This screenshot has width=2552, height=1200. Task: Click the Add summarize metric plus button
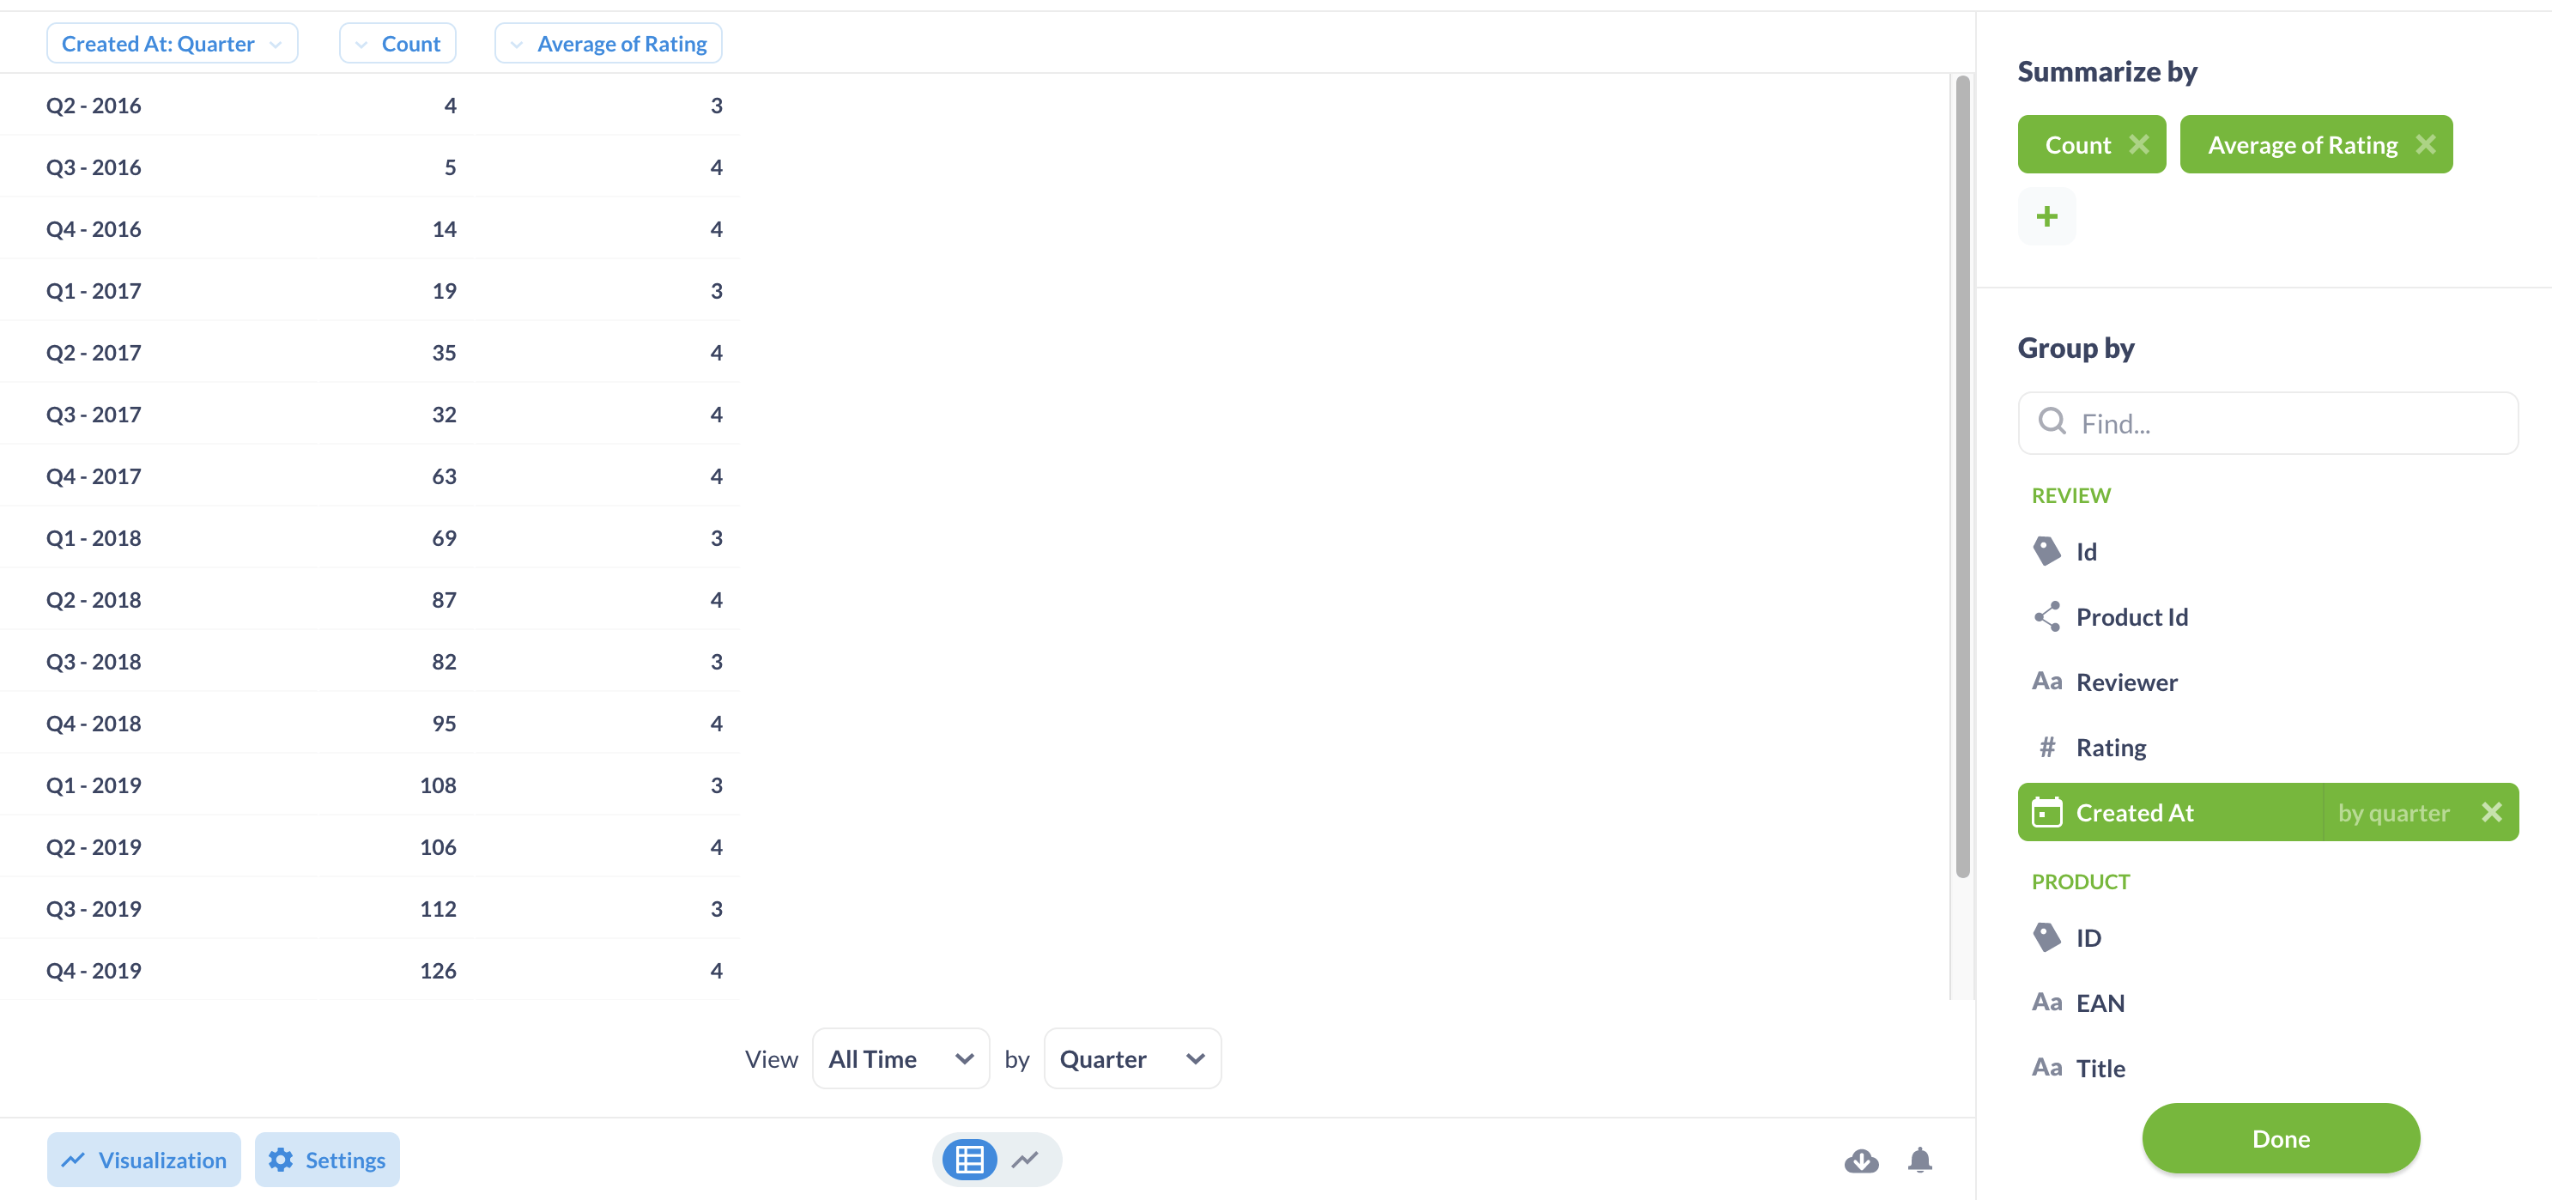2046,215
